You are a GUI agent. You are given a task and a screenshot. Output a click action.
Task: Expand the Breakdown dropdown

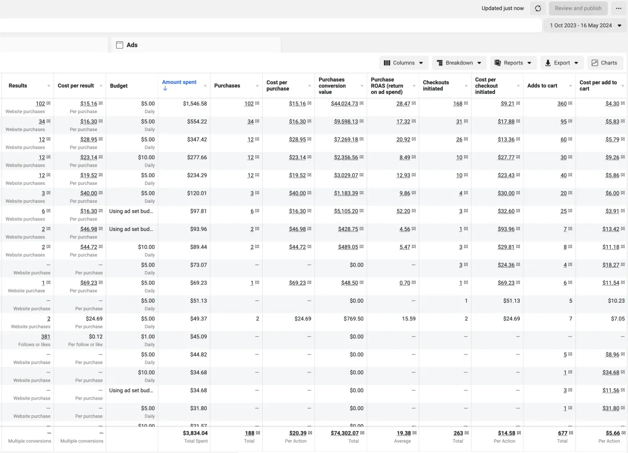(x=459, y=63)
